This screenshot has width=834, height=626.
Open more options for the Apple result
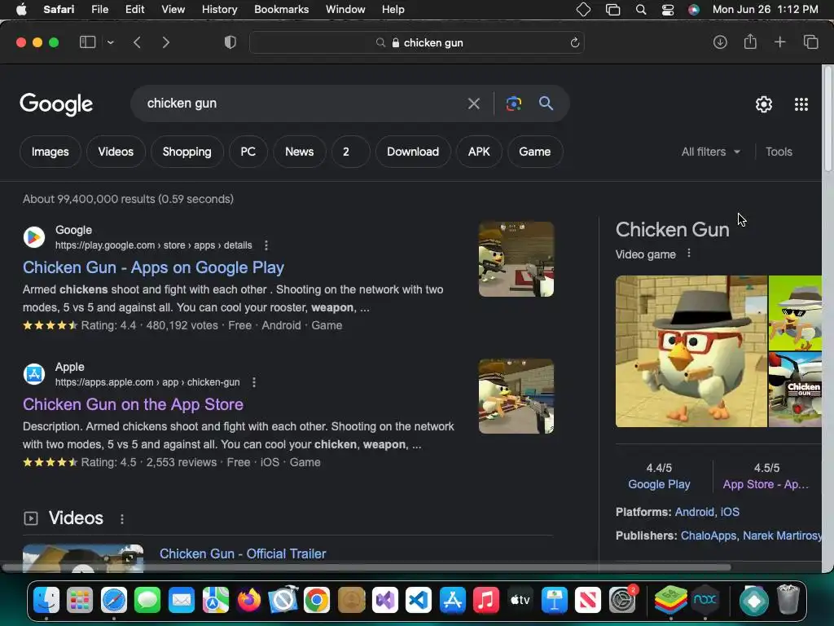(x=254, y=382)
